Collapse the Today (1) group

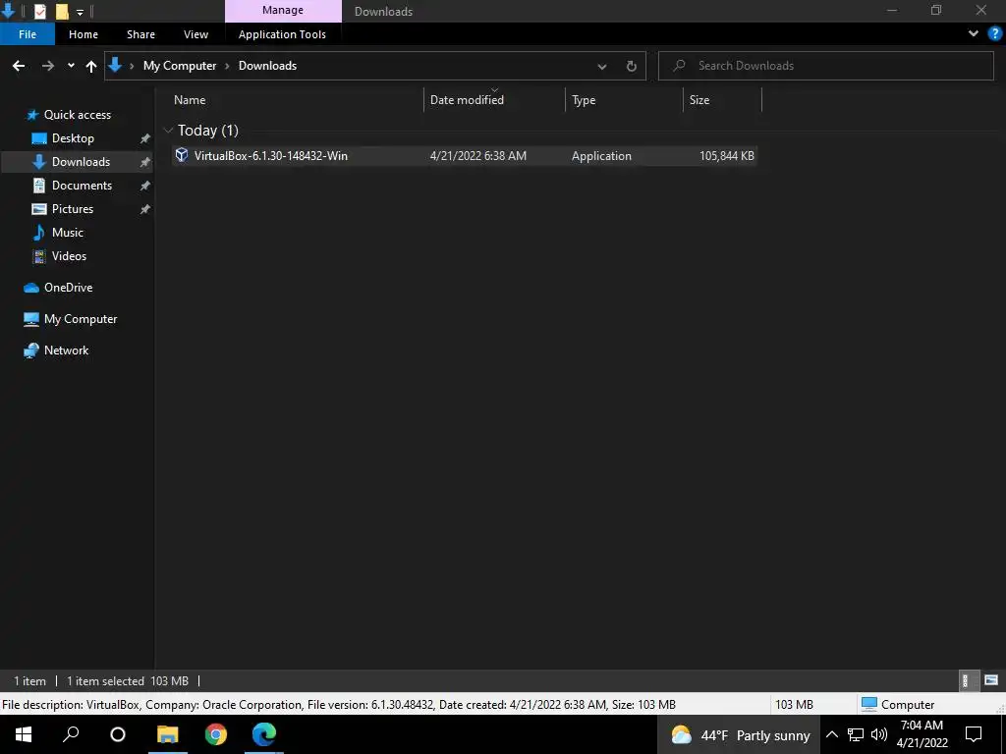click(169, 131)
